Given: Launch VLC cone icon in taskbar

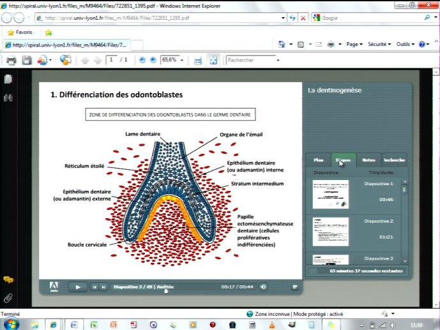Looking at the screenshot, I should coord(271,325).
